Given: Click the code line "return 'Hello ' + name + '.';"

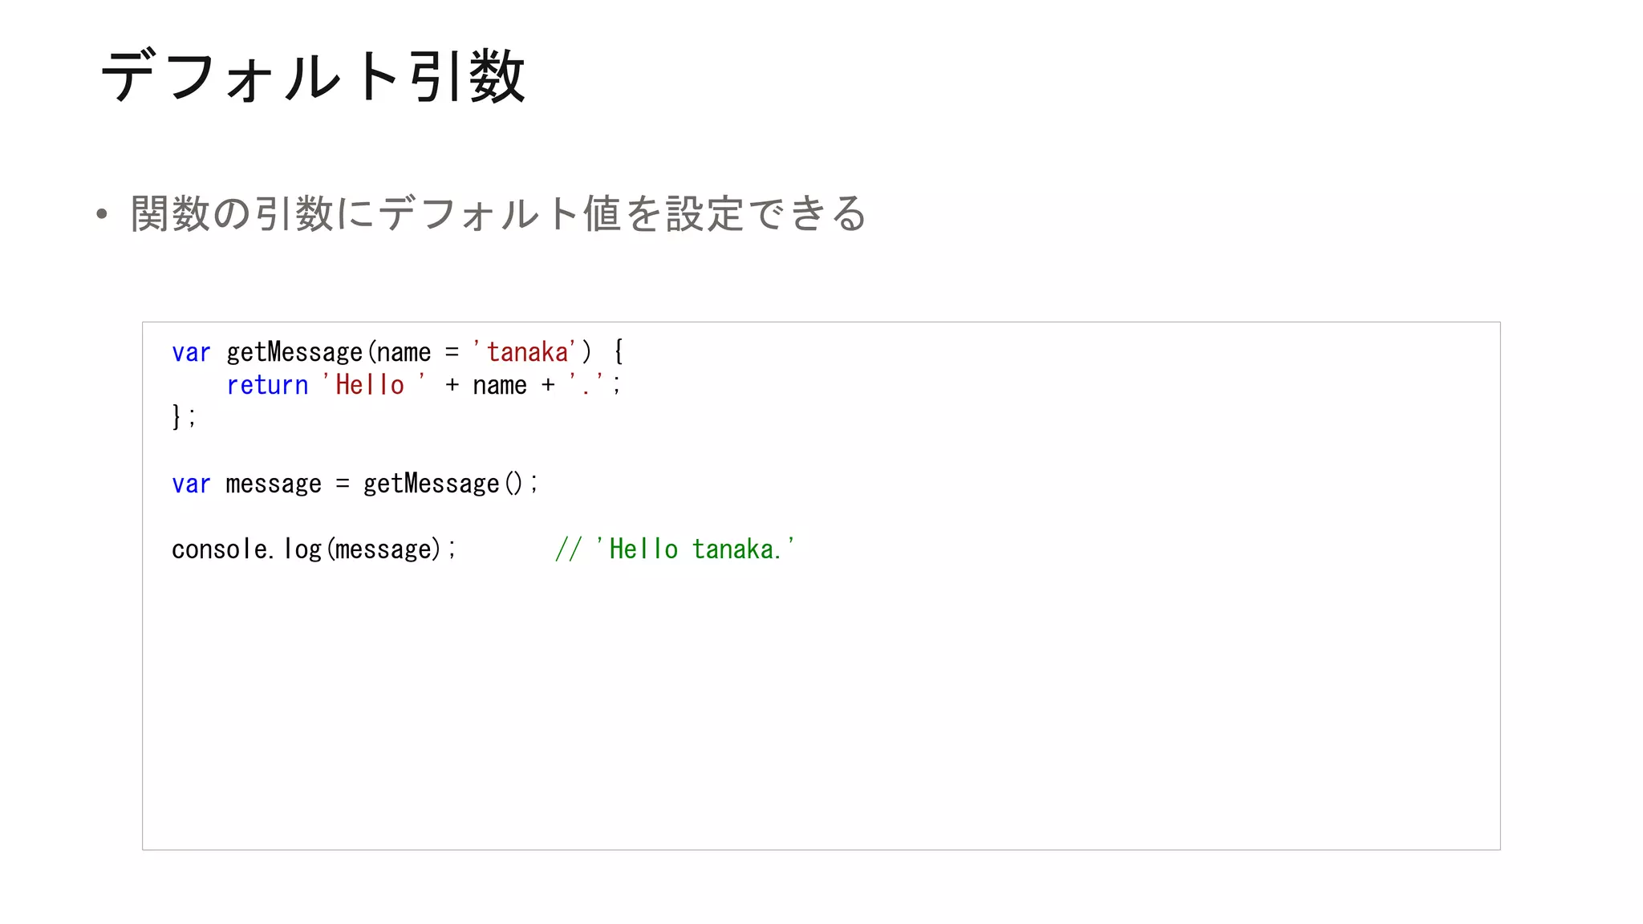Looking at the screenshot, I should 424,385.
